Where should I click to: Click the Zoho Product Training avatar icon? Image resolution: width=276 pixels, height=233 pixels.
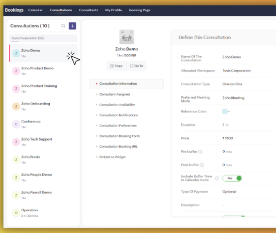point(16,89)
